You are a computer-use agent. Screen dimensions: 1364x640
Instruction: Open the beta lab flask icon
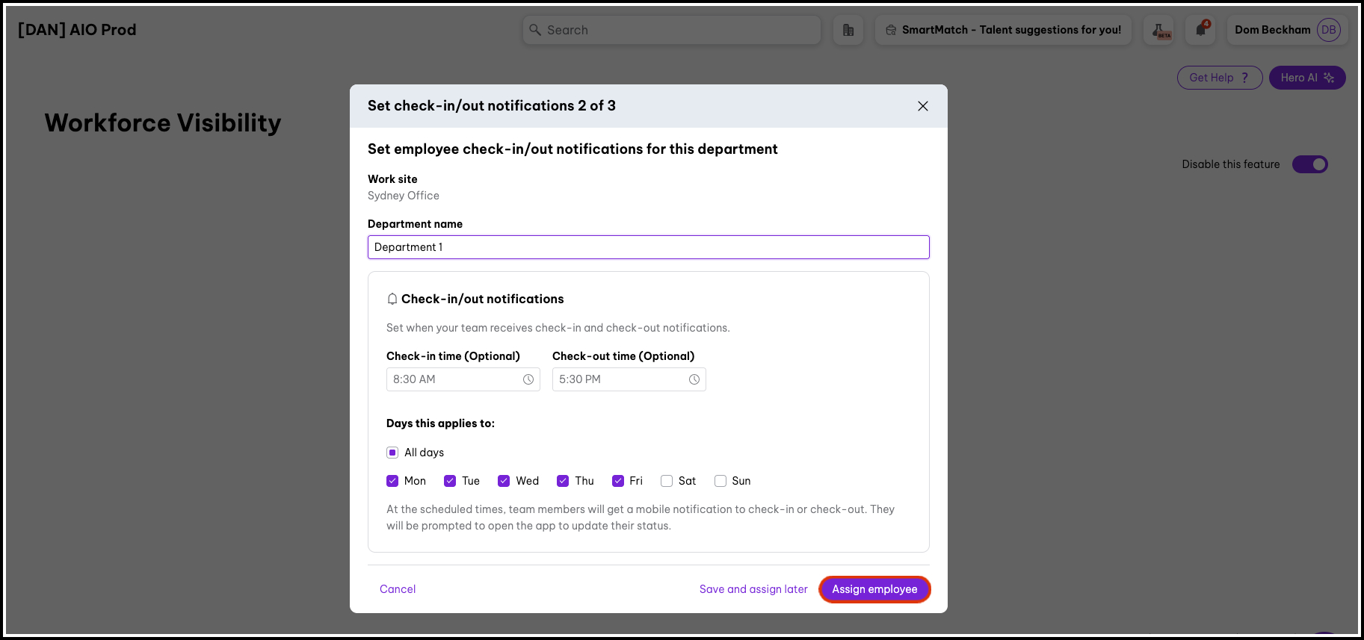[1160, 30]
